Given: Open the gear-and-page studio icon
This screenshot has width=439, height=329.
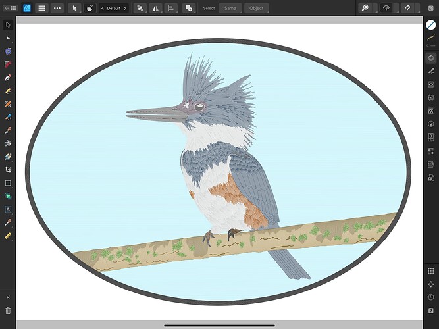Looking at the screenshot, I should click(431, 178).
